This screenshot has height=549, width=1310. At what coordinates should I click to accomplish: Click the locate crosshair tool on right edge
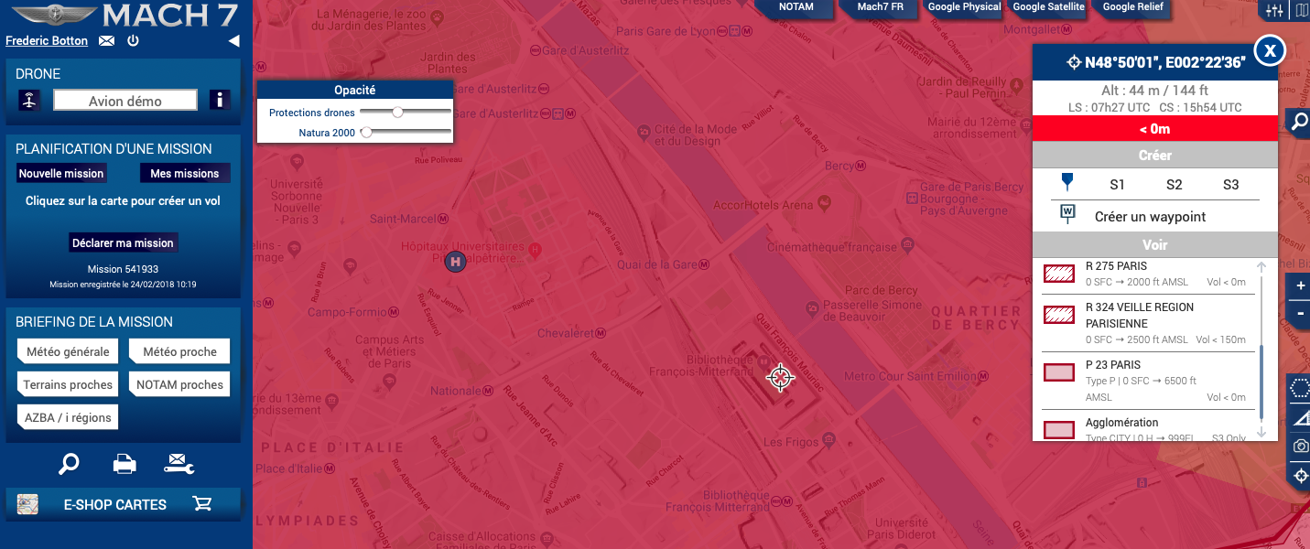point(1300,476)
